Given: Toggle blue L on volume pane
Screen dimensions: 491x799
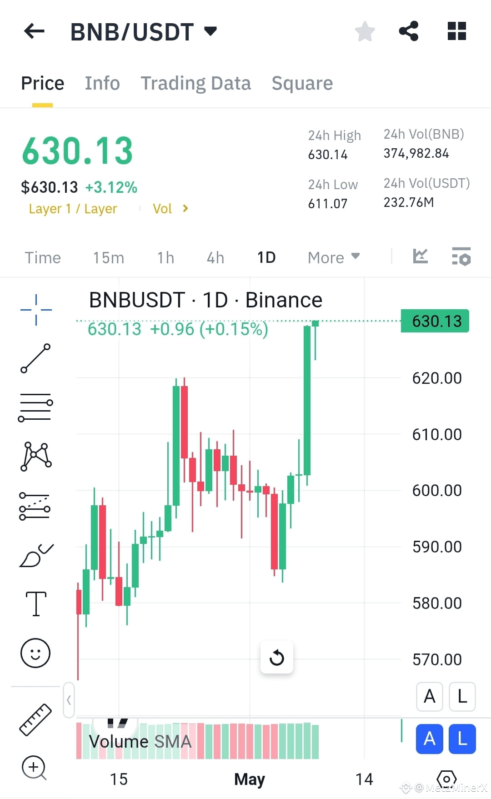Looking at the screenshot, I should (462, 739).
